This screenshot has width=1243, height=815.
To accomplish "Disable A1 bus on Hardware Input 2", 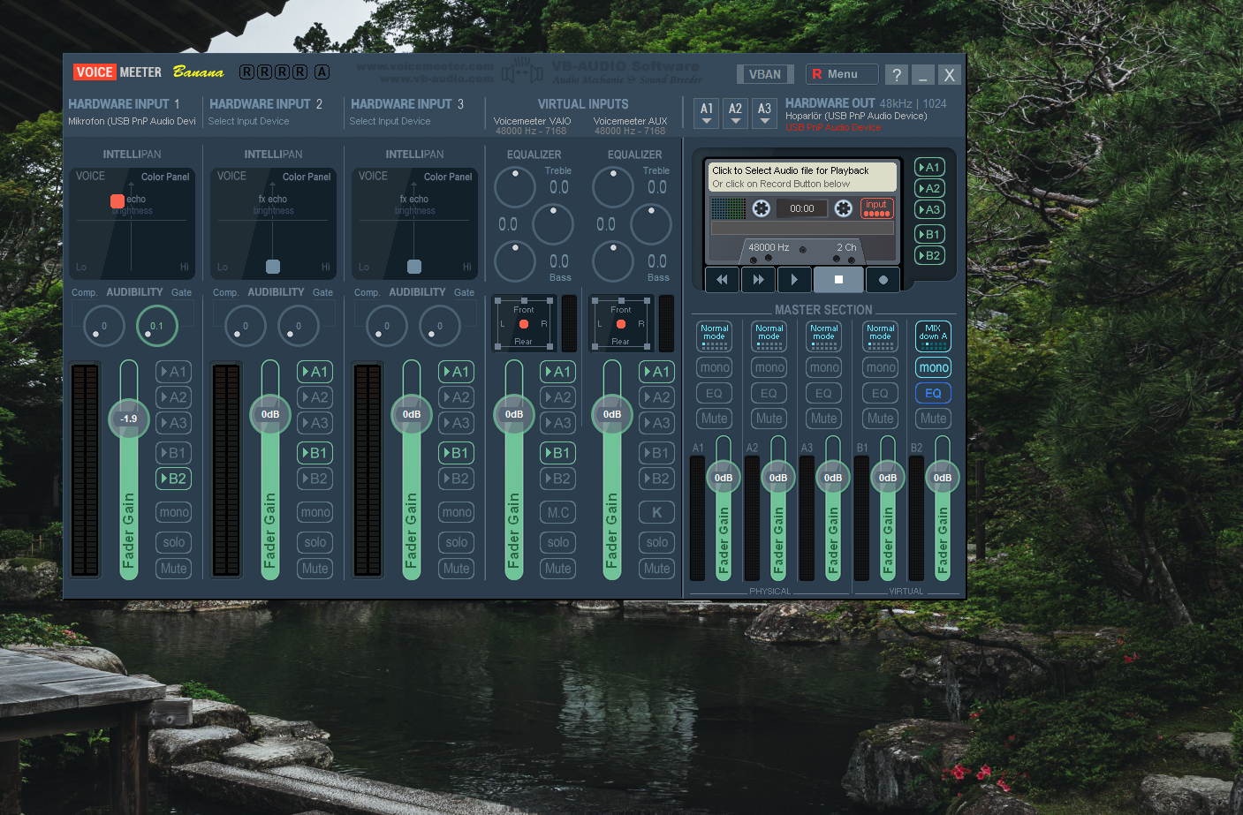I will pos(315,372).
